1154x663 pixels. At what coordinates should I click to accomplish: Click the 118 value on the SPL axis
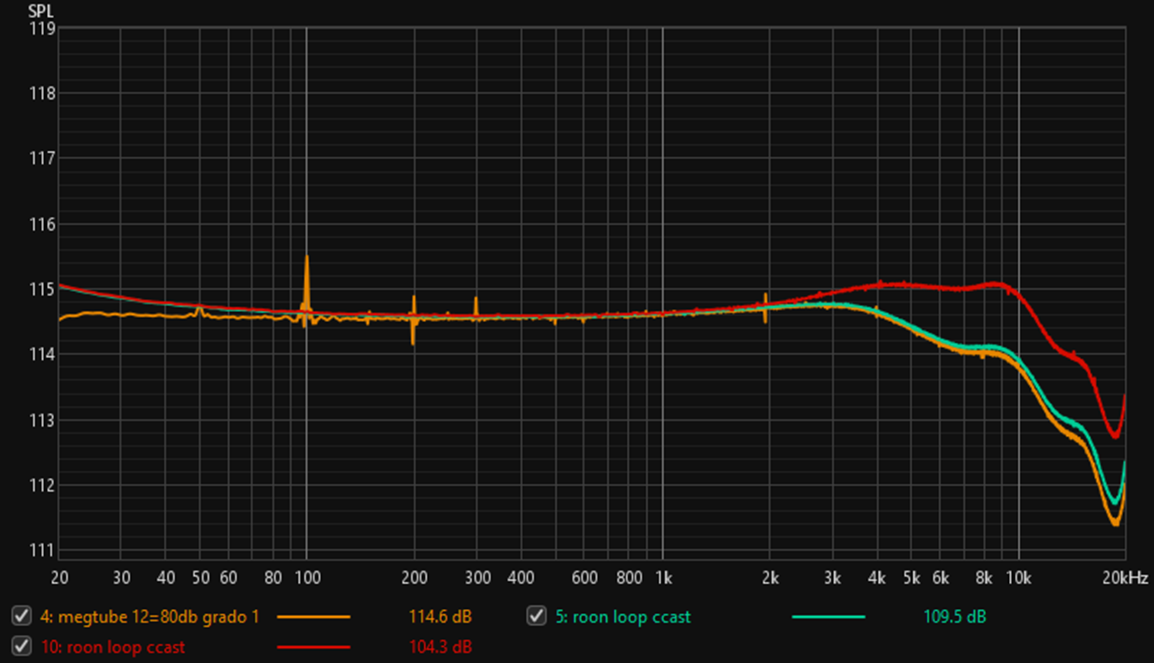[x=41, y=94]
